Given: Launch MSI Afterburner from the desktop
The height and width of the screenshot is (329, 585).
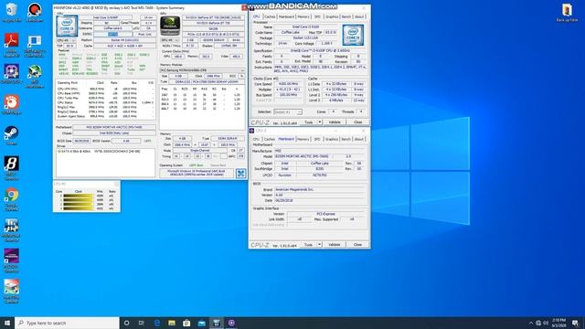Looking at the screenshot, I should [35, 76].
